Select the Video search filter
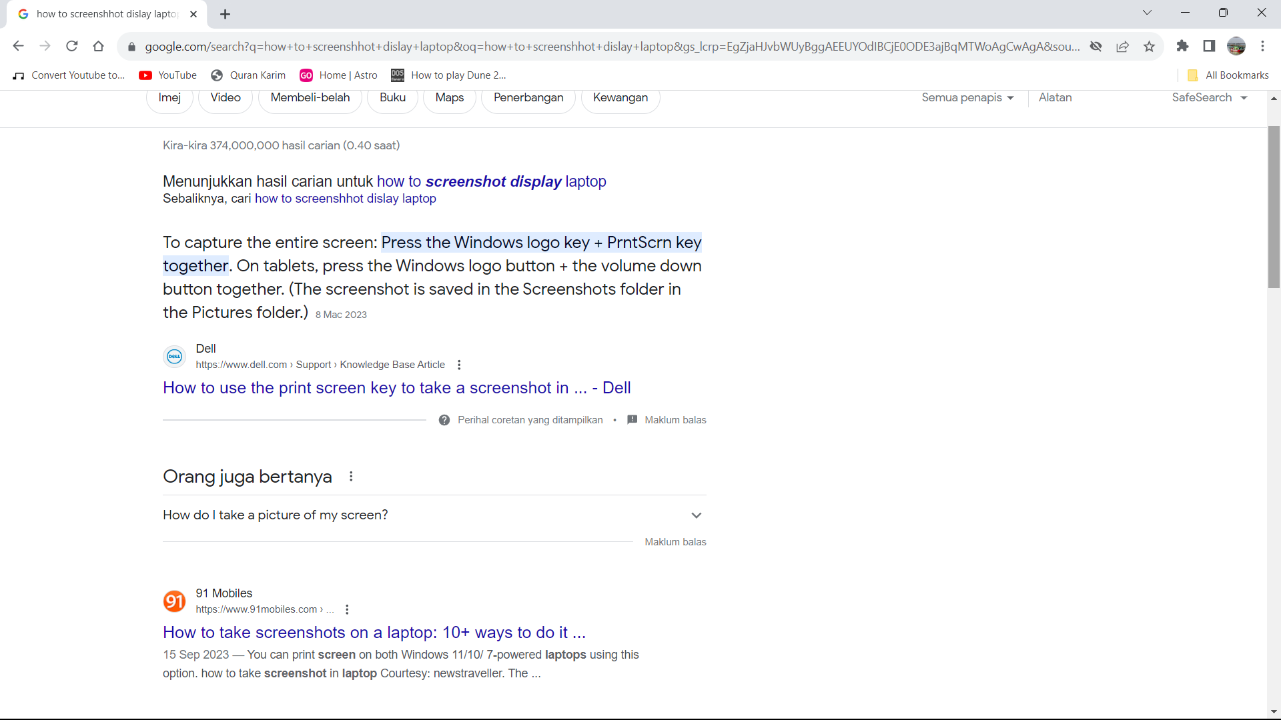 pos(226,97)
